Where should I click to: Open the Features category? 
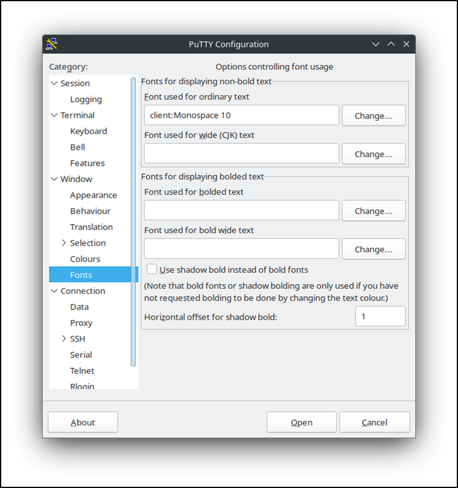tap(87, 163)
